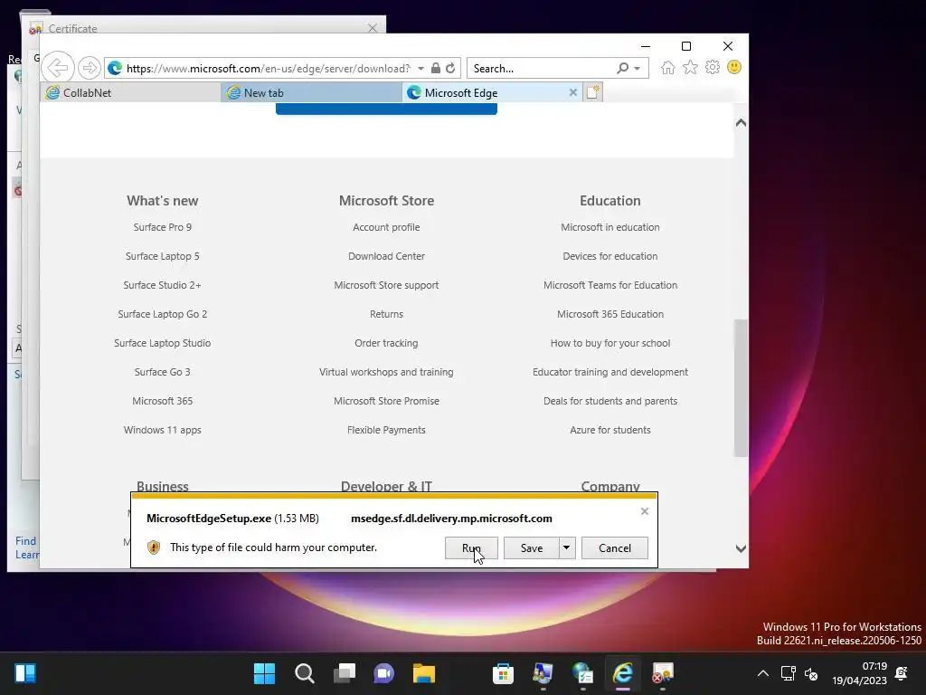This screenshot has height=695, width=926.
Task: Dismiss the download notification bar with X
Action: (x=644, y=511)
